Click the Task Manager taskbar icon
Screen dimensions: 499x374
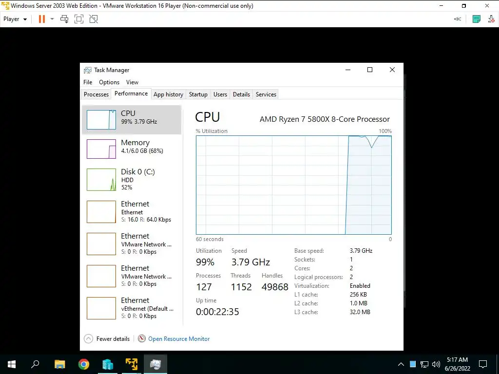155,364
